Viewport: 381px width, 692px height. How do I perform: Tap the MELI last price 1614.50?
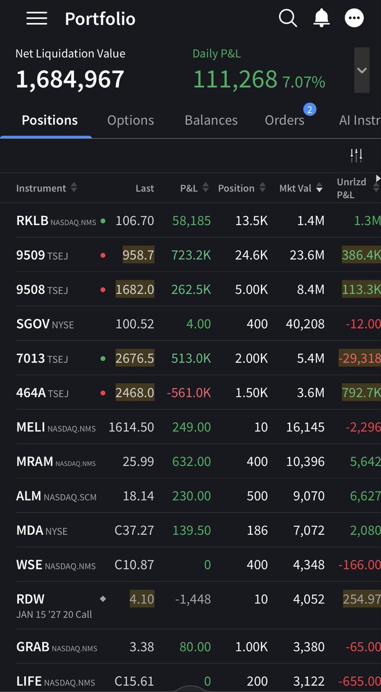(132, 427)
